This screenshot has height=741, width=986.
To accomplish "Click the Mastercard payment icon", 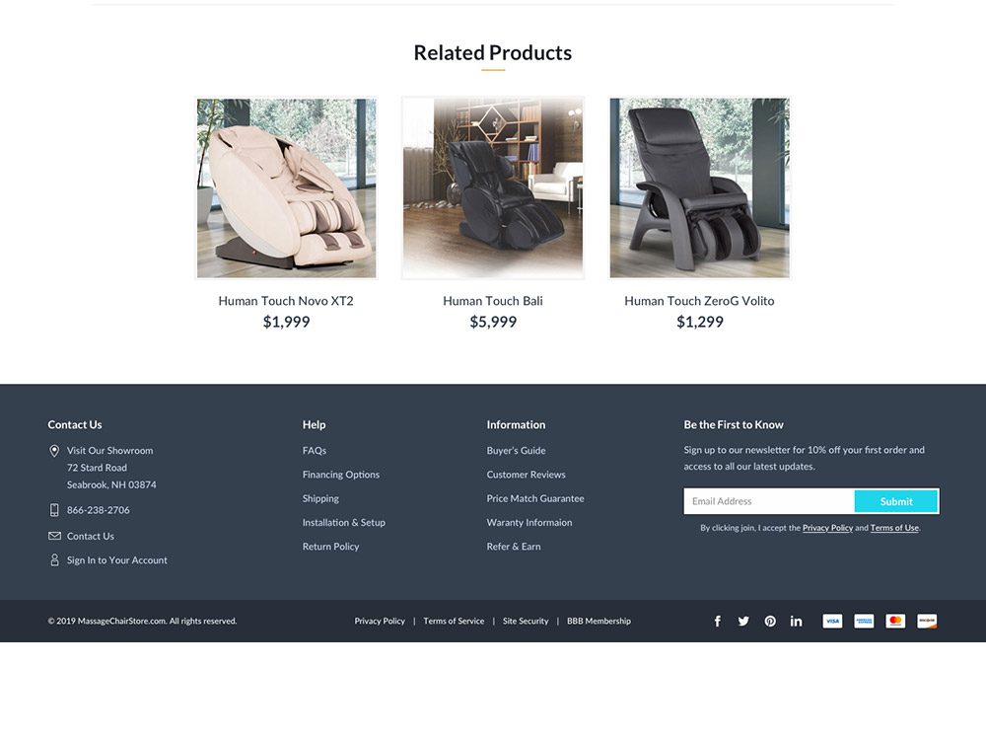I will pos(895,621).
